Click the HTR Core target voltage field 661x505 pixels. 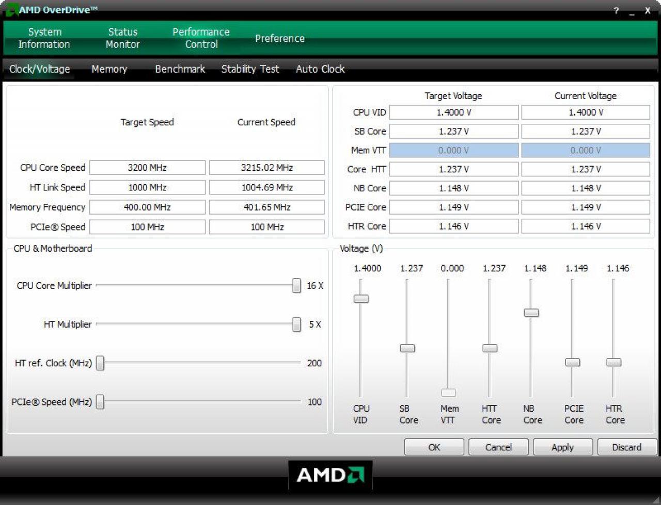click(x=454, y=226)
